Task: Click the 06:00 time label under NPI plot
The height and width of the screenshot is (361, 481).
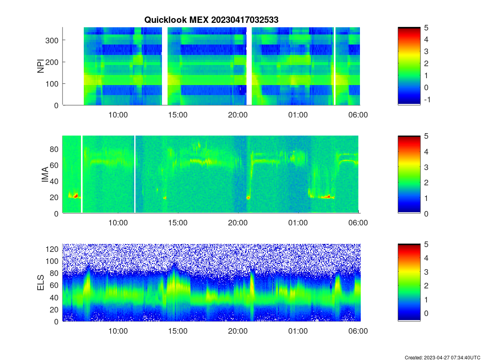Action: [358, 115]
